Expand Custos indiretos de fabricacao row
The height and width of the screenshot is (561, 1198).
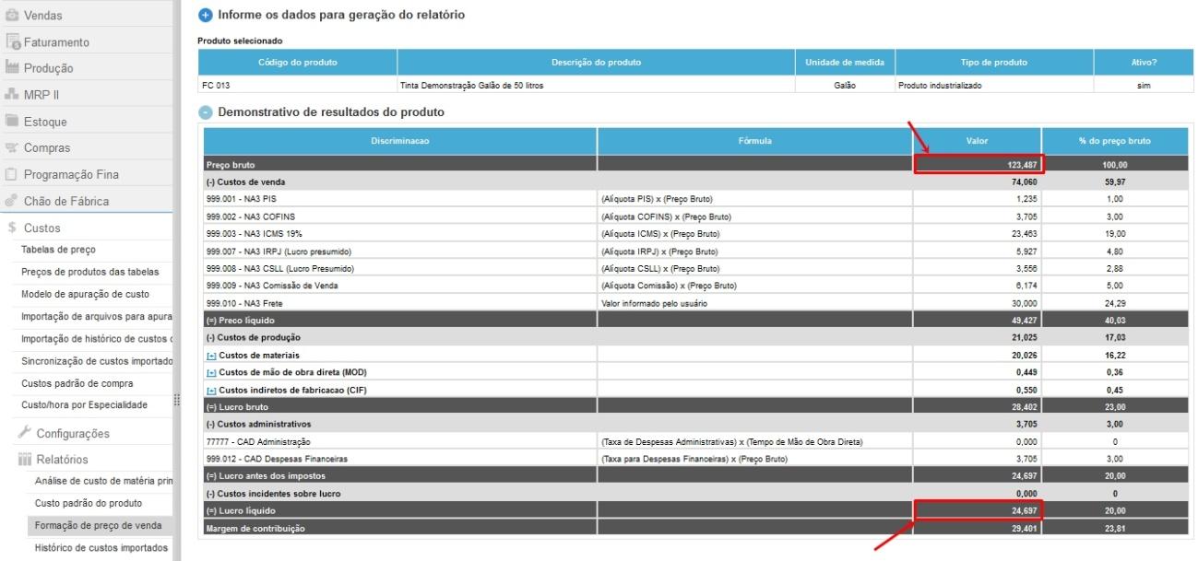(211, 390)
